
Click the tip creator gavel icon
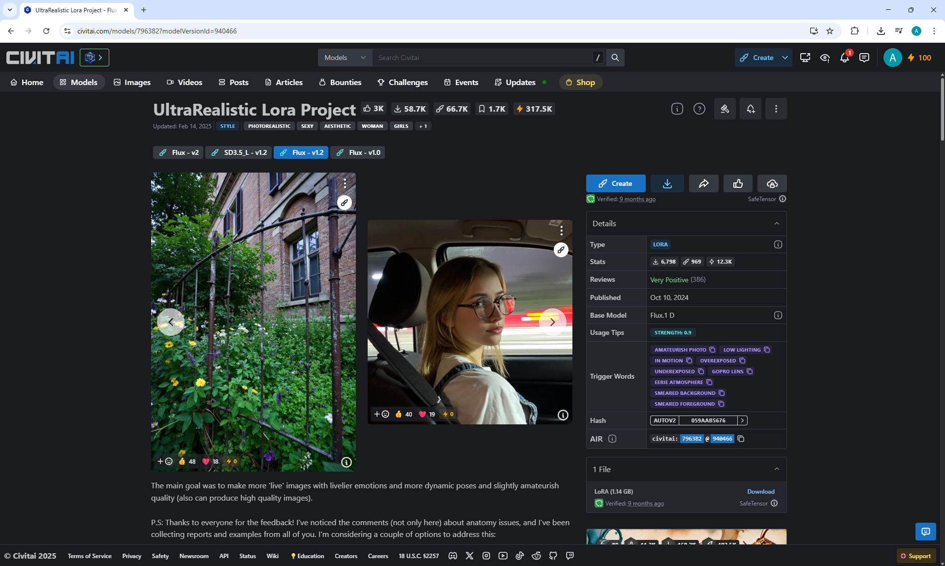(x=724, y=109)
